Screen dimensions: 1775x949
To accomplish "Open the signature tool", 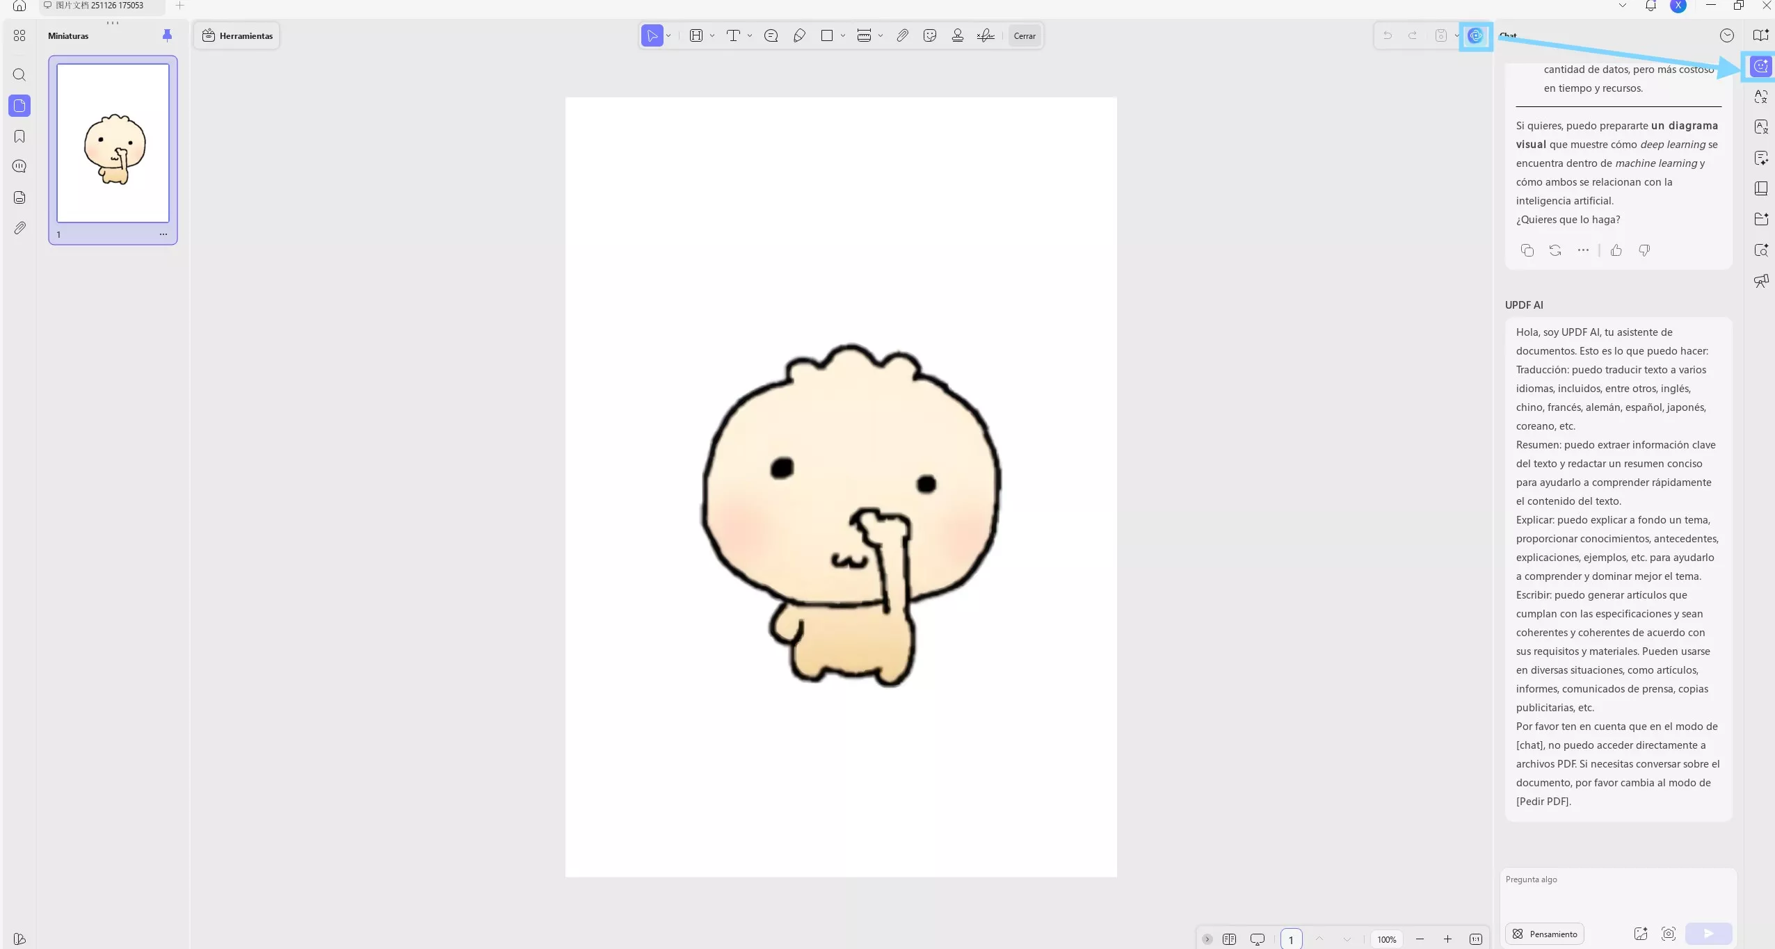I will [x=986, y=35].
